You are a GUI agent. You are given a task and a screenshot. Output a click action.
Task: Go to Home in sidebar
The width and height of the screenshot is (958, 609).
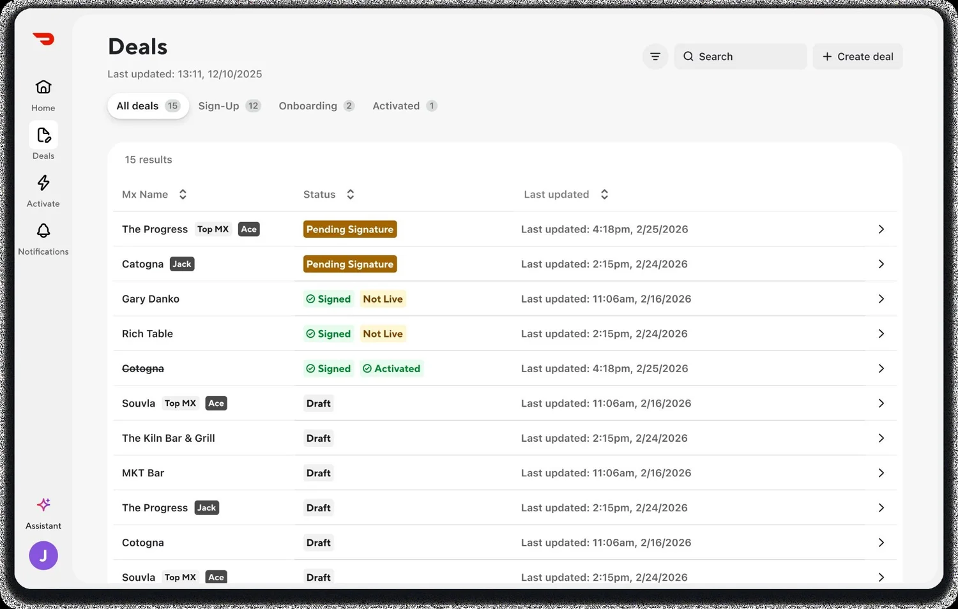coord(43,94)
